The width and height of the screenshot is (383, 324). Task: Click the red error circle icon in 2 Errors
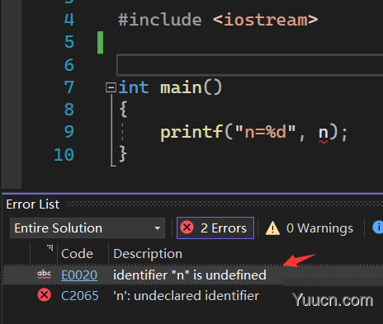(187, 228)
